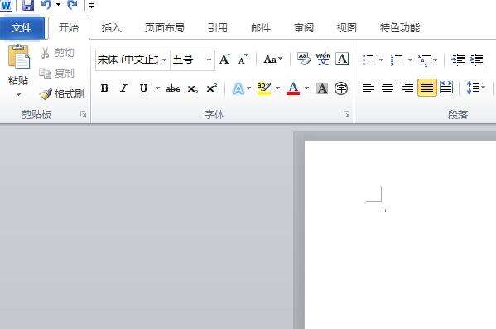Click the 复制 (Copy) button
Screen dimensions: 496x329
57,74
